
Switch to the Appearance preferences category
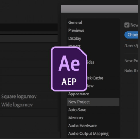(x=79, y=94)
